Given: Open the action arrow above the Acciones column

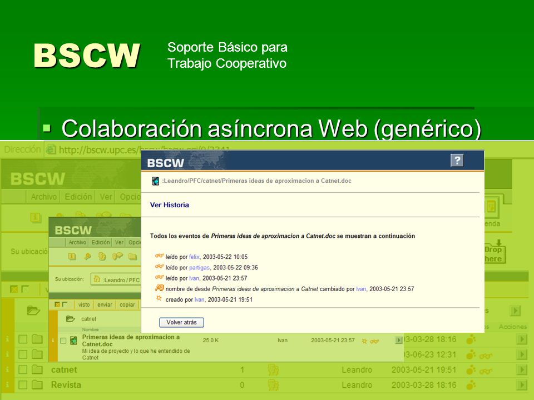Looking at the screenshot, I should [515, 311].
